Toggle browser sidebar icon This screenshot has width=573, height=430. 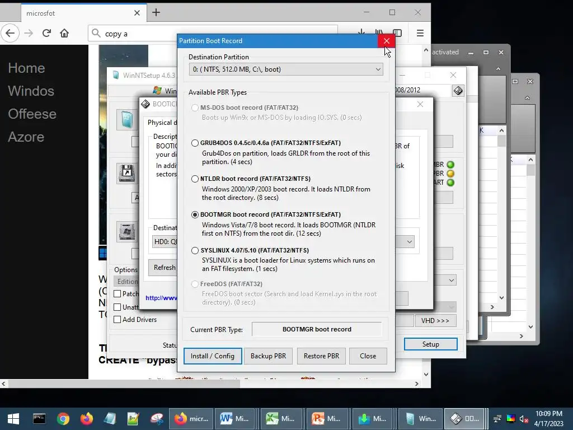[x=397, y=33]
